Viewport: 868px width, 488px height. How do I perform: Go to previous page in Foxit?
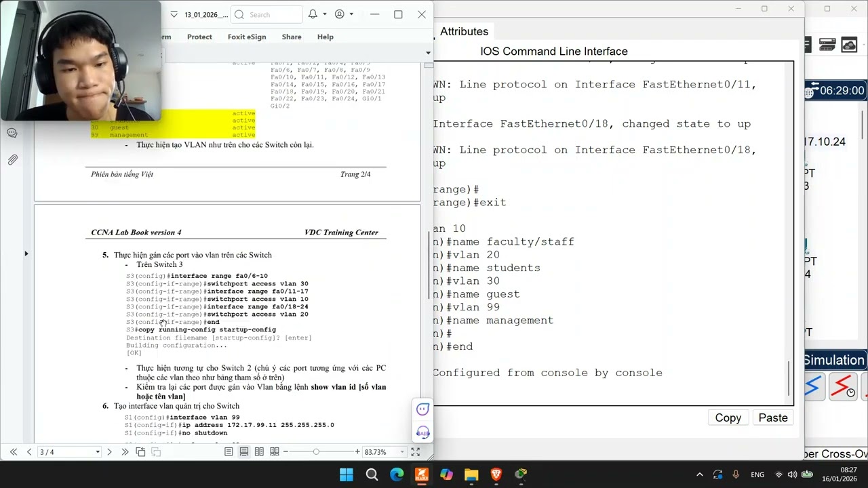click(x=28, y=452)
